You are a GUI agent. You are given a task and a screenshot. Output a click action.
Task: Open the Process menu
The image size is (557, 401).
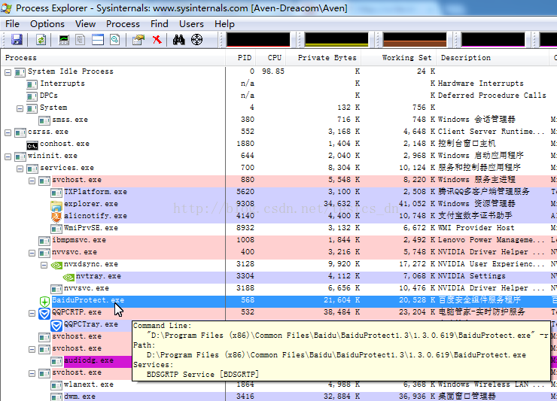pos(123,24)
